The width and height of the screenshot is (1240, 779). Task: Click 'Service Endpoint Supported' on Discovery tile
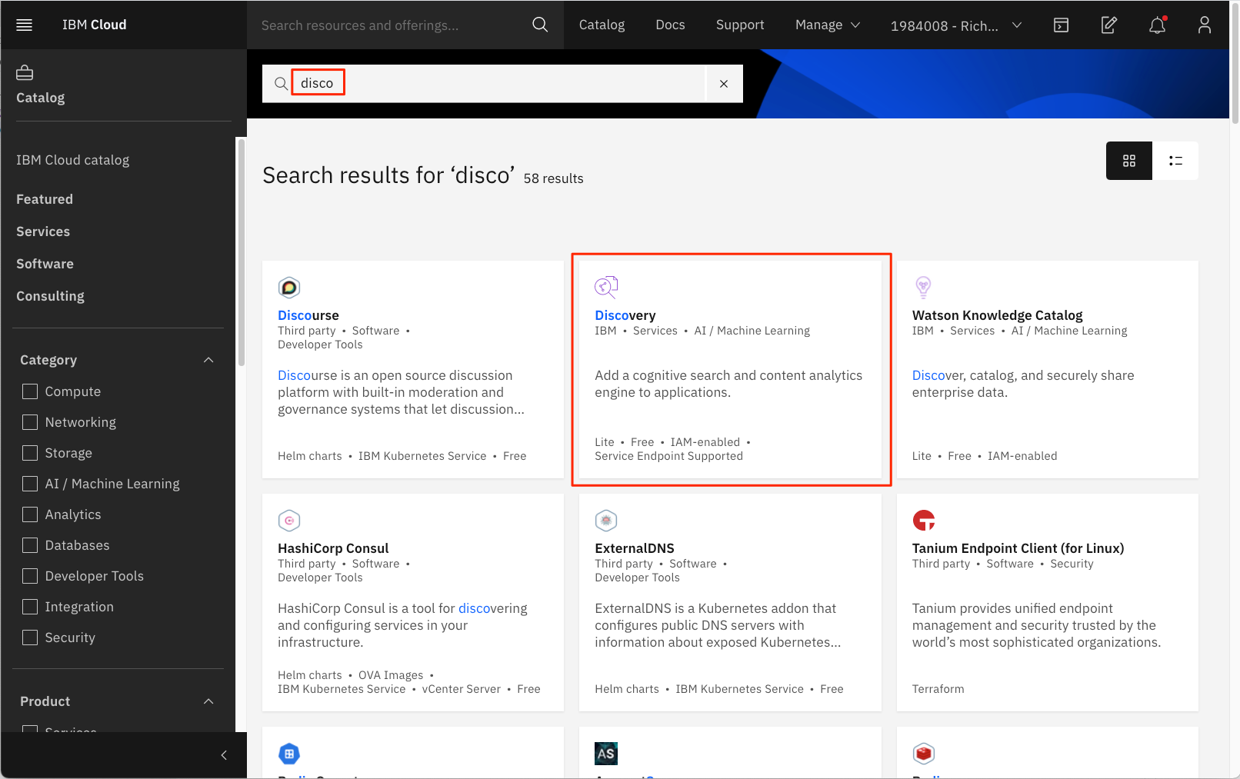[x=668, y=456]
